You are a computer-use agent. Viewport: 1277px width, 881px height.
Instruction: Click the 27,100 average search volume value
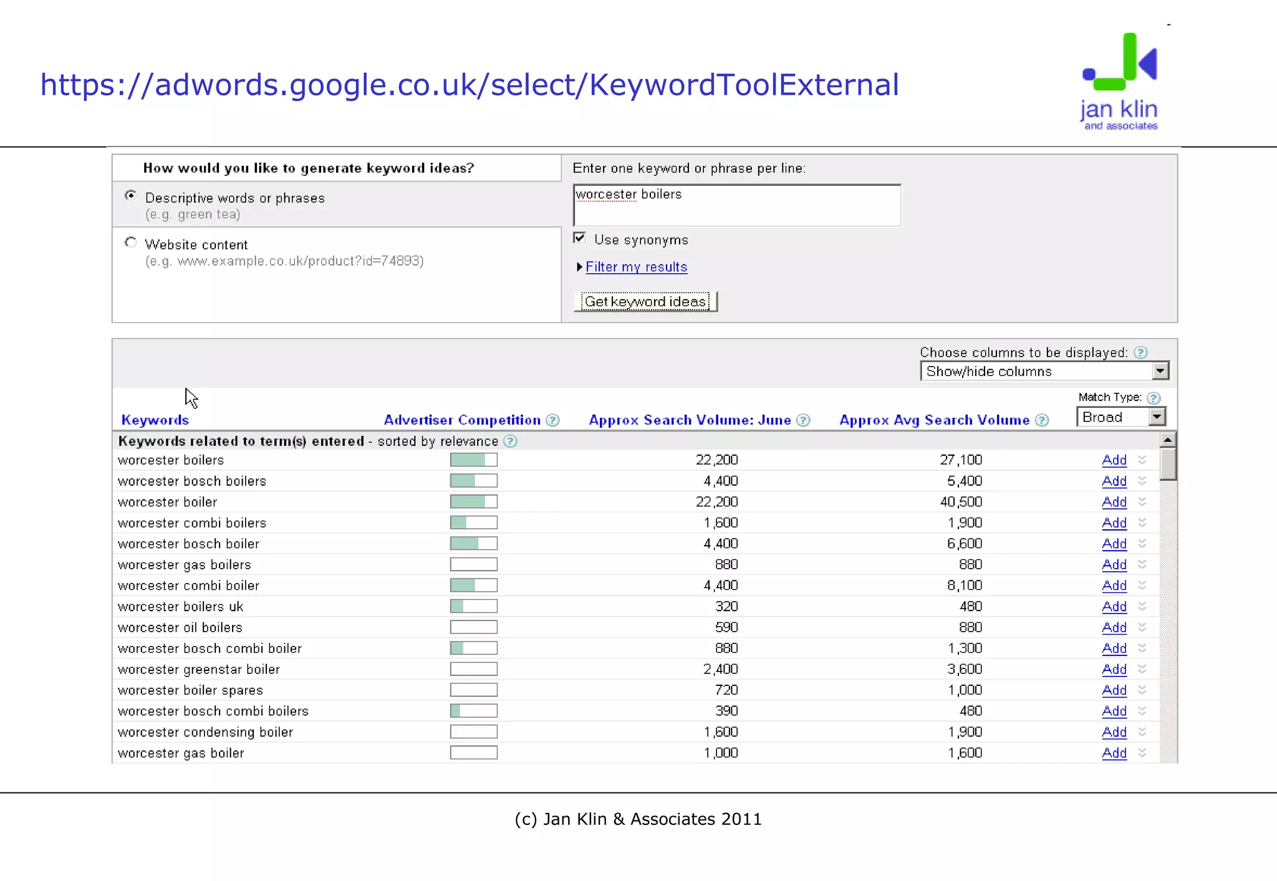coord(961,460)
